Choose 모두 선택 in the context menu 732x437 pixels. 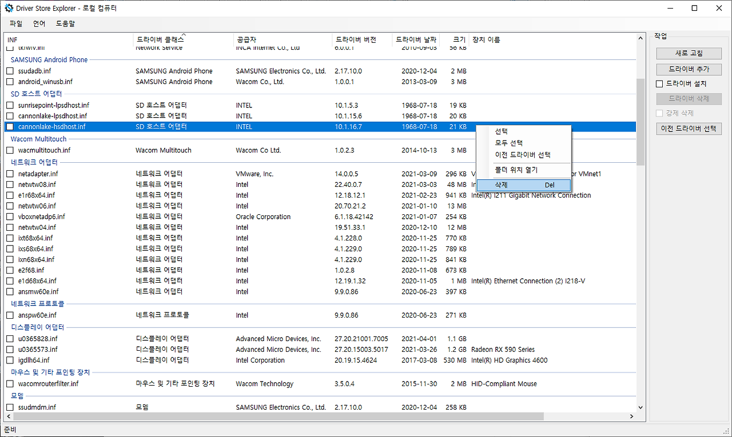tap(524, 143)
